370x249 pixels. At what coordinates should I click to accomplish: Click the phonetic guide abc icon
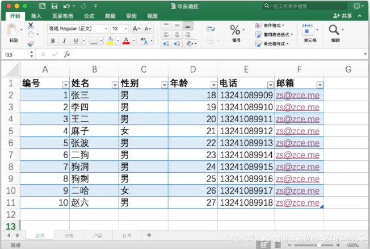(x=144, y=41)
